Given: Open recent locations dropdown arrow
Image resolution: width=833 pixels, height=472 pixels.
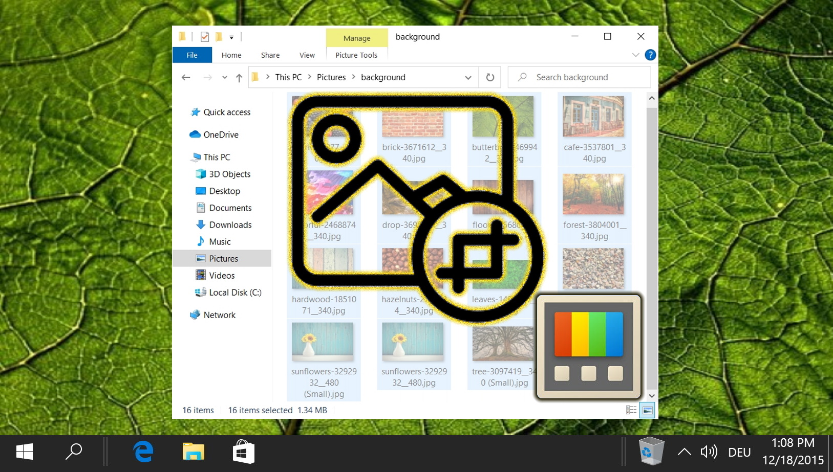Looking at the screenshot, I should [224, 77].
